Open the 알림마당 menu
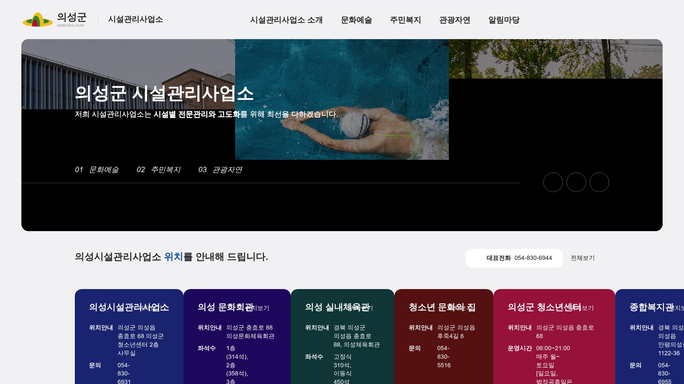Image resolution: width=684 pixels, height=384 pixels. (504, 20)
